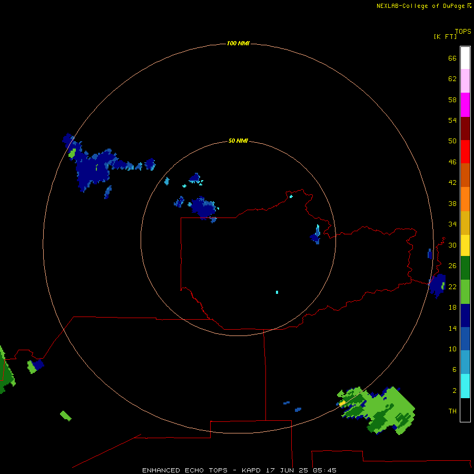Click the black TH swatch at legend bottom
The height and width of the screenshot is (474, 474).
[x=465, y=410]
